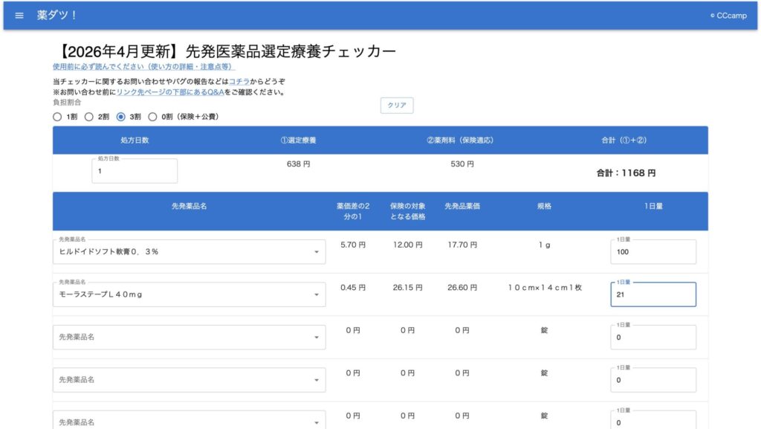
Task: Expand the ヒルドイドソフト軟膏 drug dropdown arrow
Action: [317, 252]
